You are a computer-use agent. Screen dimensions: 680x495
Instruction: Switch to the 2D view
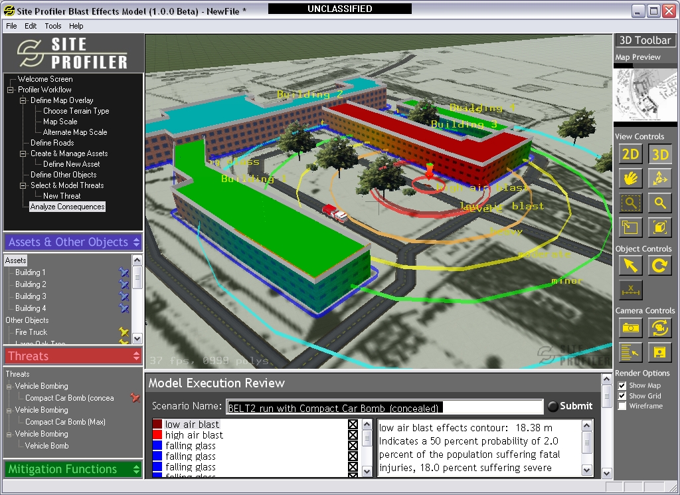[630, 154]
